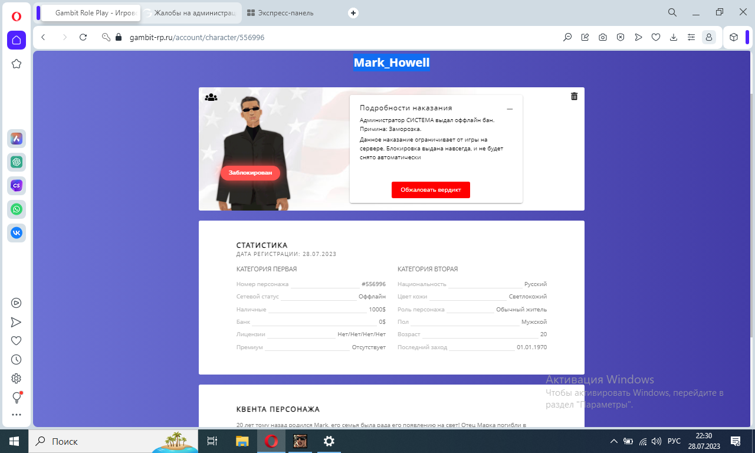The width and height of the screenshot is (755, 453).
Task: Open VK messenger in Opera sidebar
Action: pos(17,233)
